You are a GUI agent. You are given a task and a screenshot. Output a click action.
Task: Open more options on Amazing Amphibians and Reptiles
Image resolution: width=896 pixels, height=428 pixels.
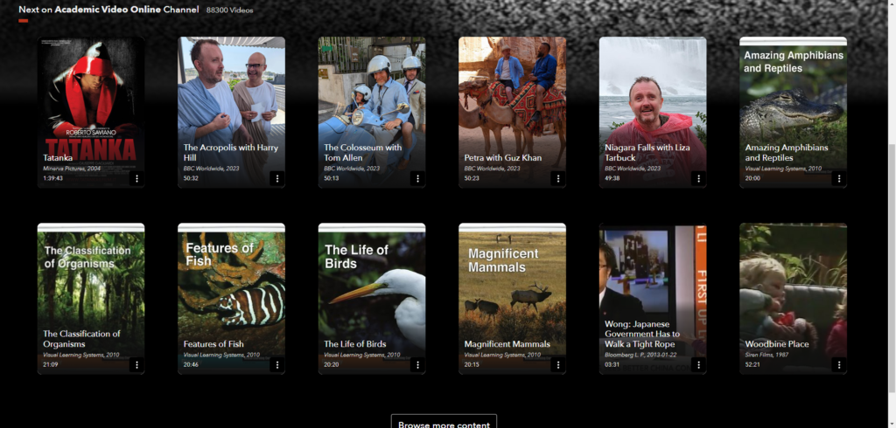839,178
